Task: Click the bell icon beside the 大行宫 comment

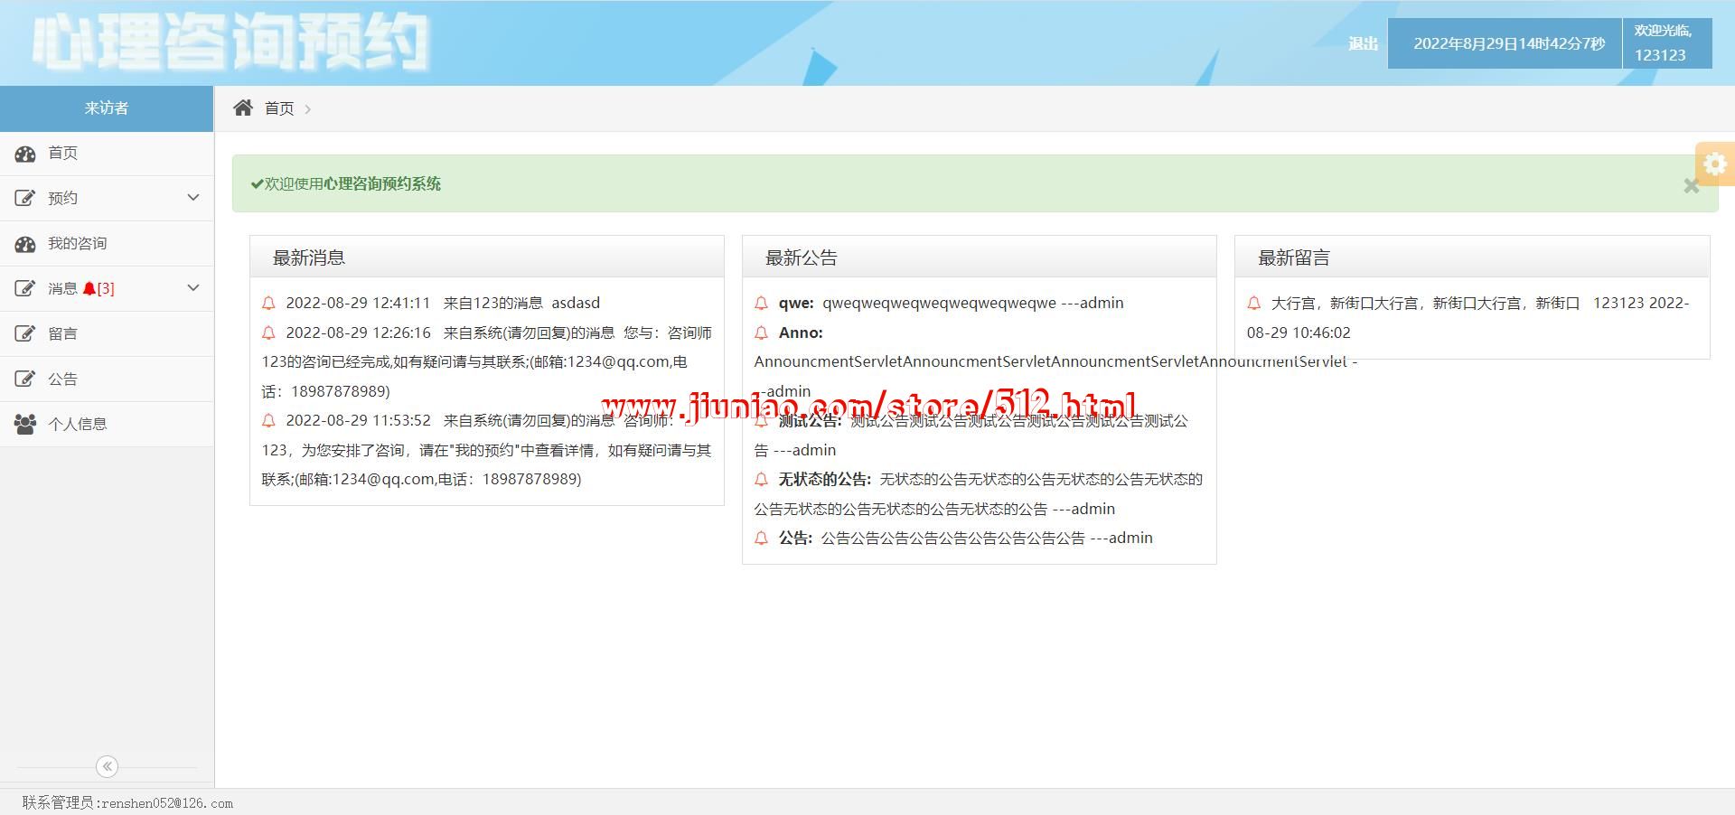Action: [x=1253, y=304]
